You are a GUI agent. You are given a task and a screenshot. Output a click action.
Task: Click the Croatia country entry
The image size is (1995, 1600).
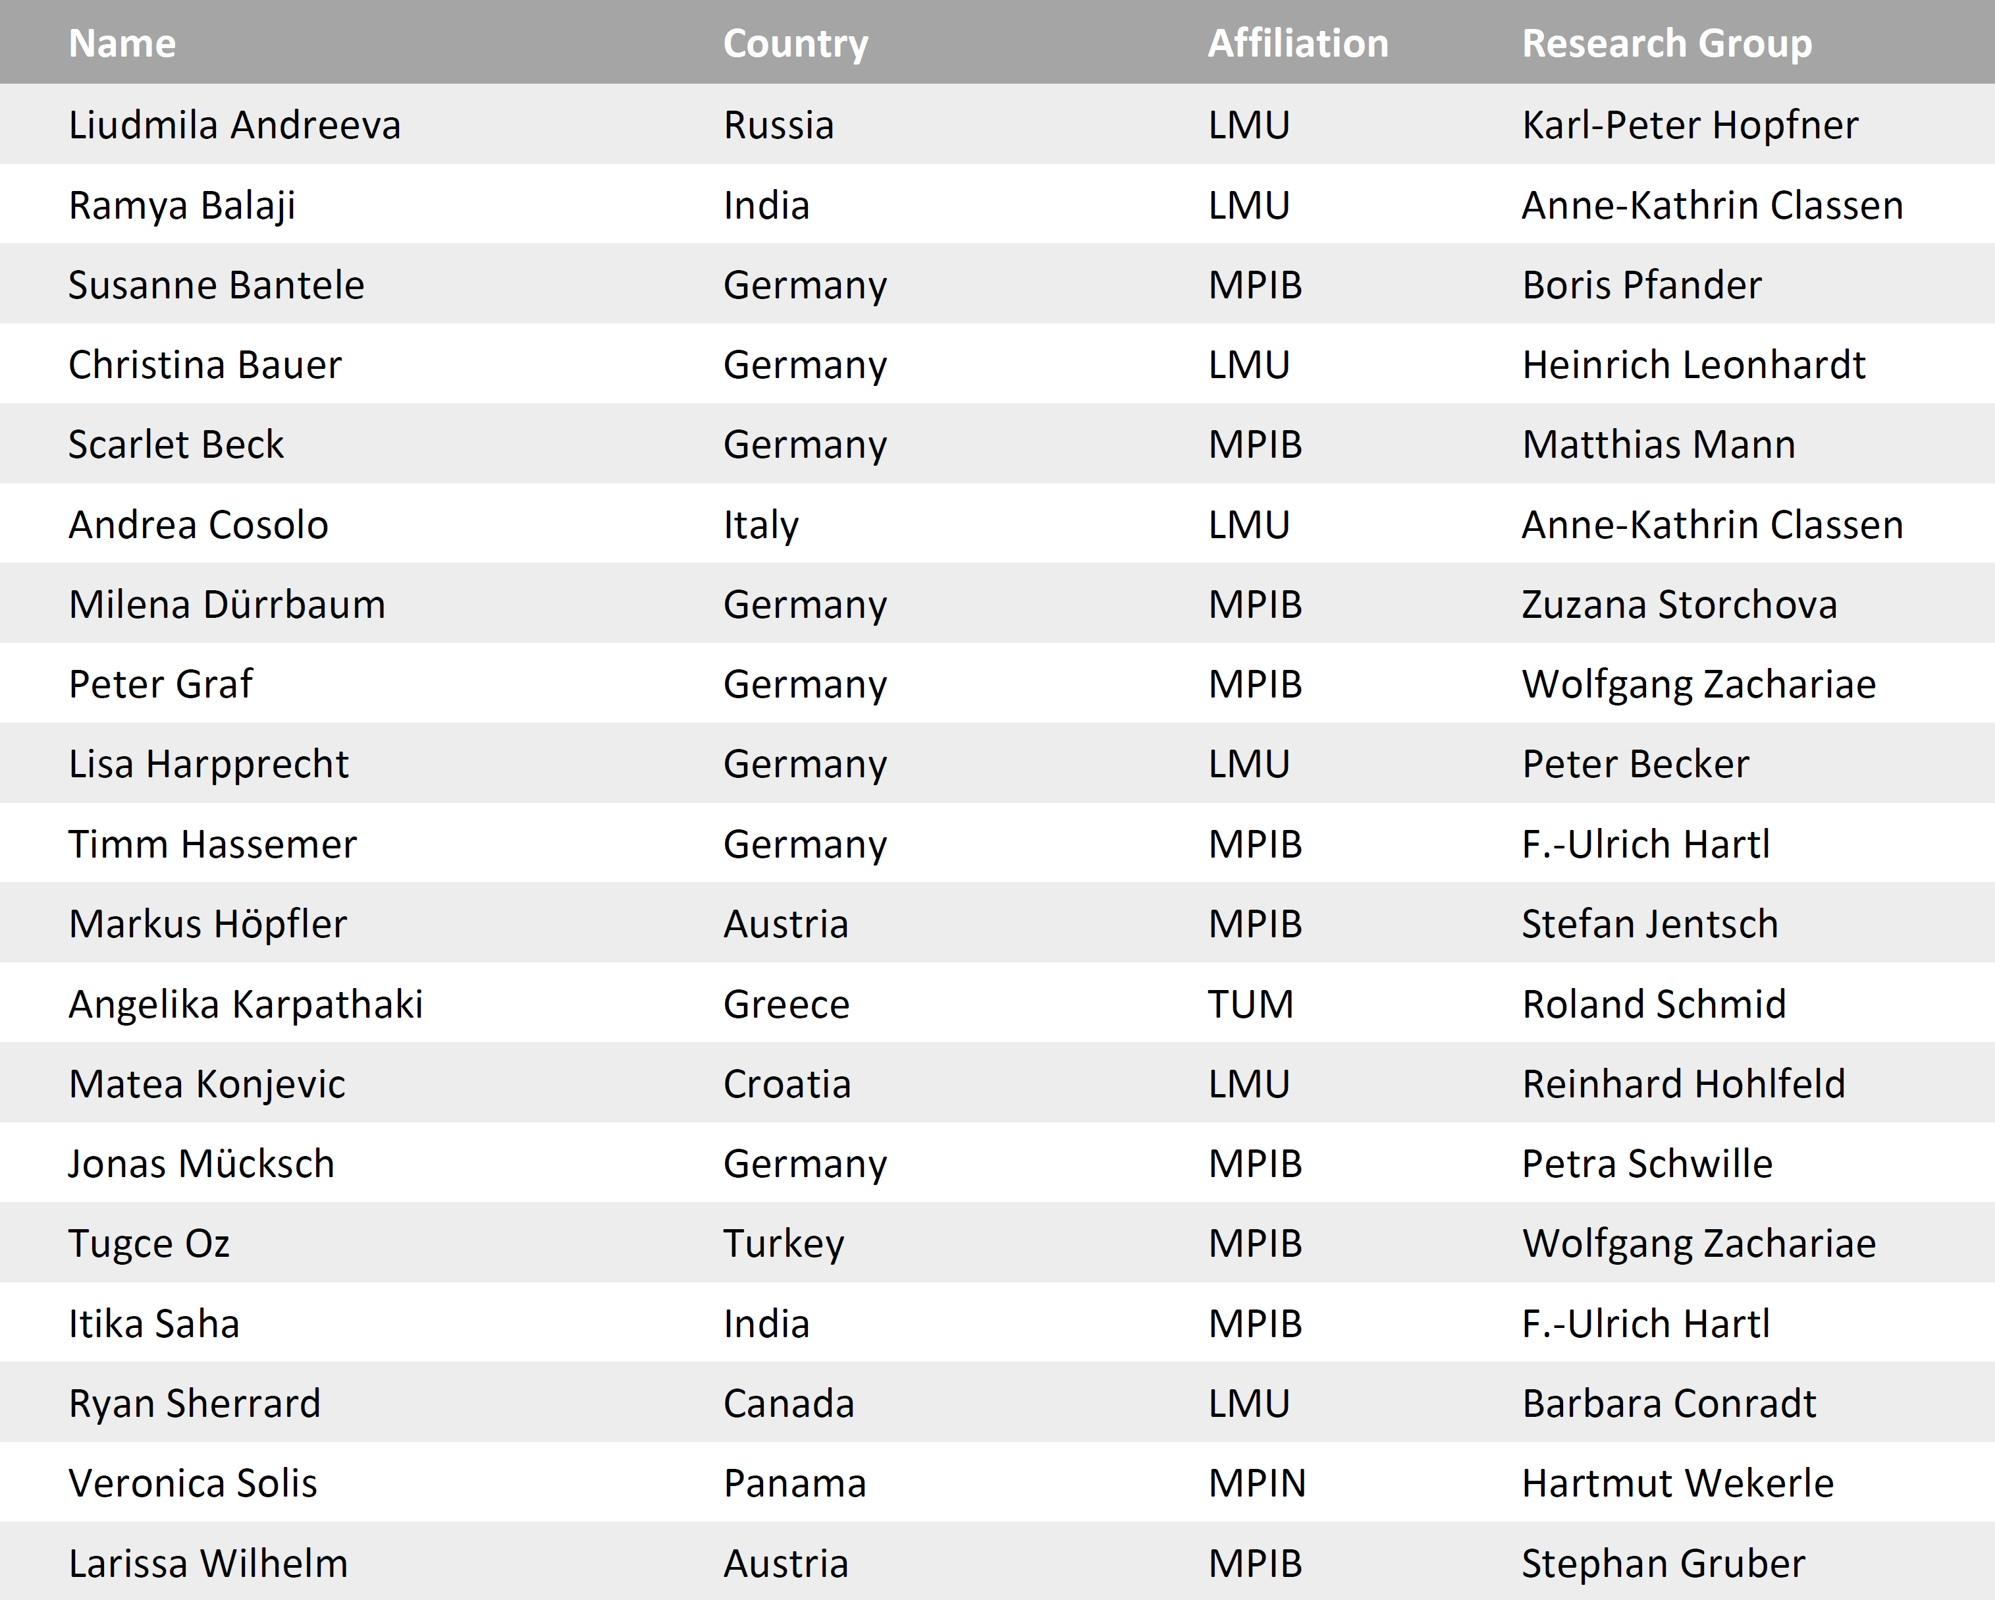click(787, 1084)
